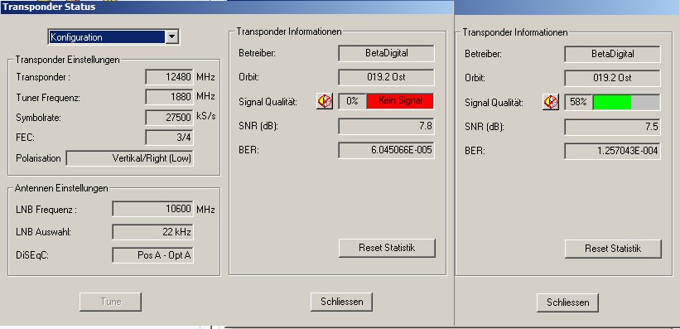Click the 0% signal quality readout

tap(352, 101)
